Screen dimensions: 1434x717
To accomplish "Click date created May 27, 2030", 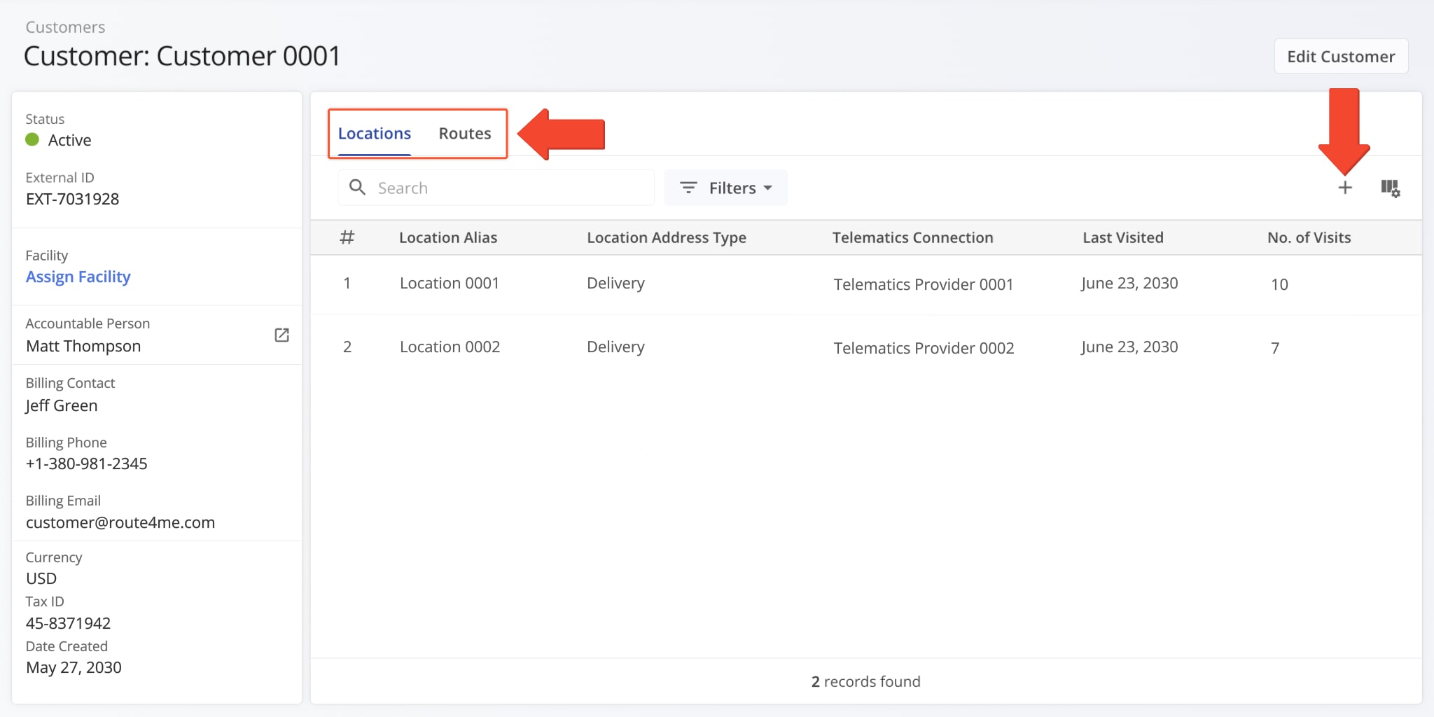I will pos(74,667).
